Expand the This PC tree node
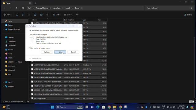Viewport: 196px width, 110px height. (x=3, y=82)
